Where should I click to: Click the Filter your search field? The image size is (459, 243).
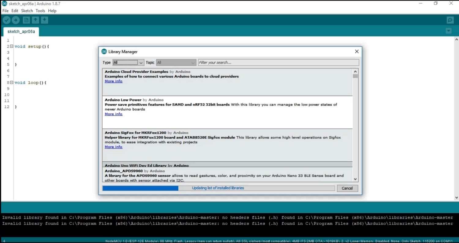click(278, 63)
